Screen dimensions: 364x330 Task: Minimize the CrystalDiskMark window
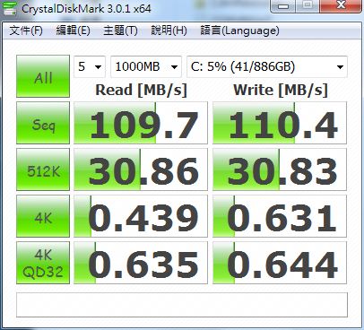pyautogui.click(x=283, y=5)
